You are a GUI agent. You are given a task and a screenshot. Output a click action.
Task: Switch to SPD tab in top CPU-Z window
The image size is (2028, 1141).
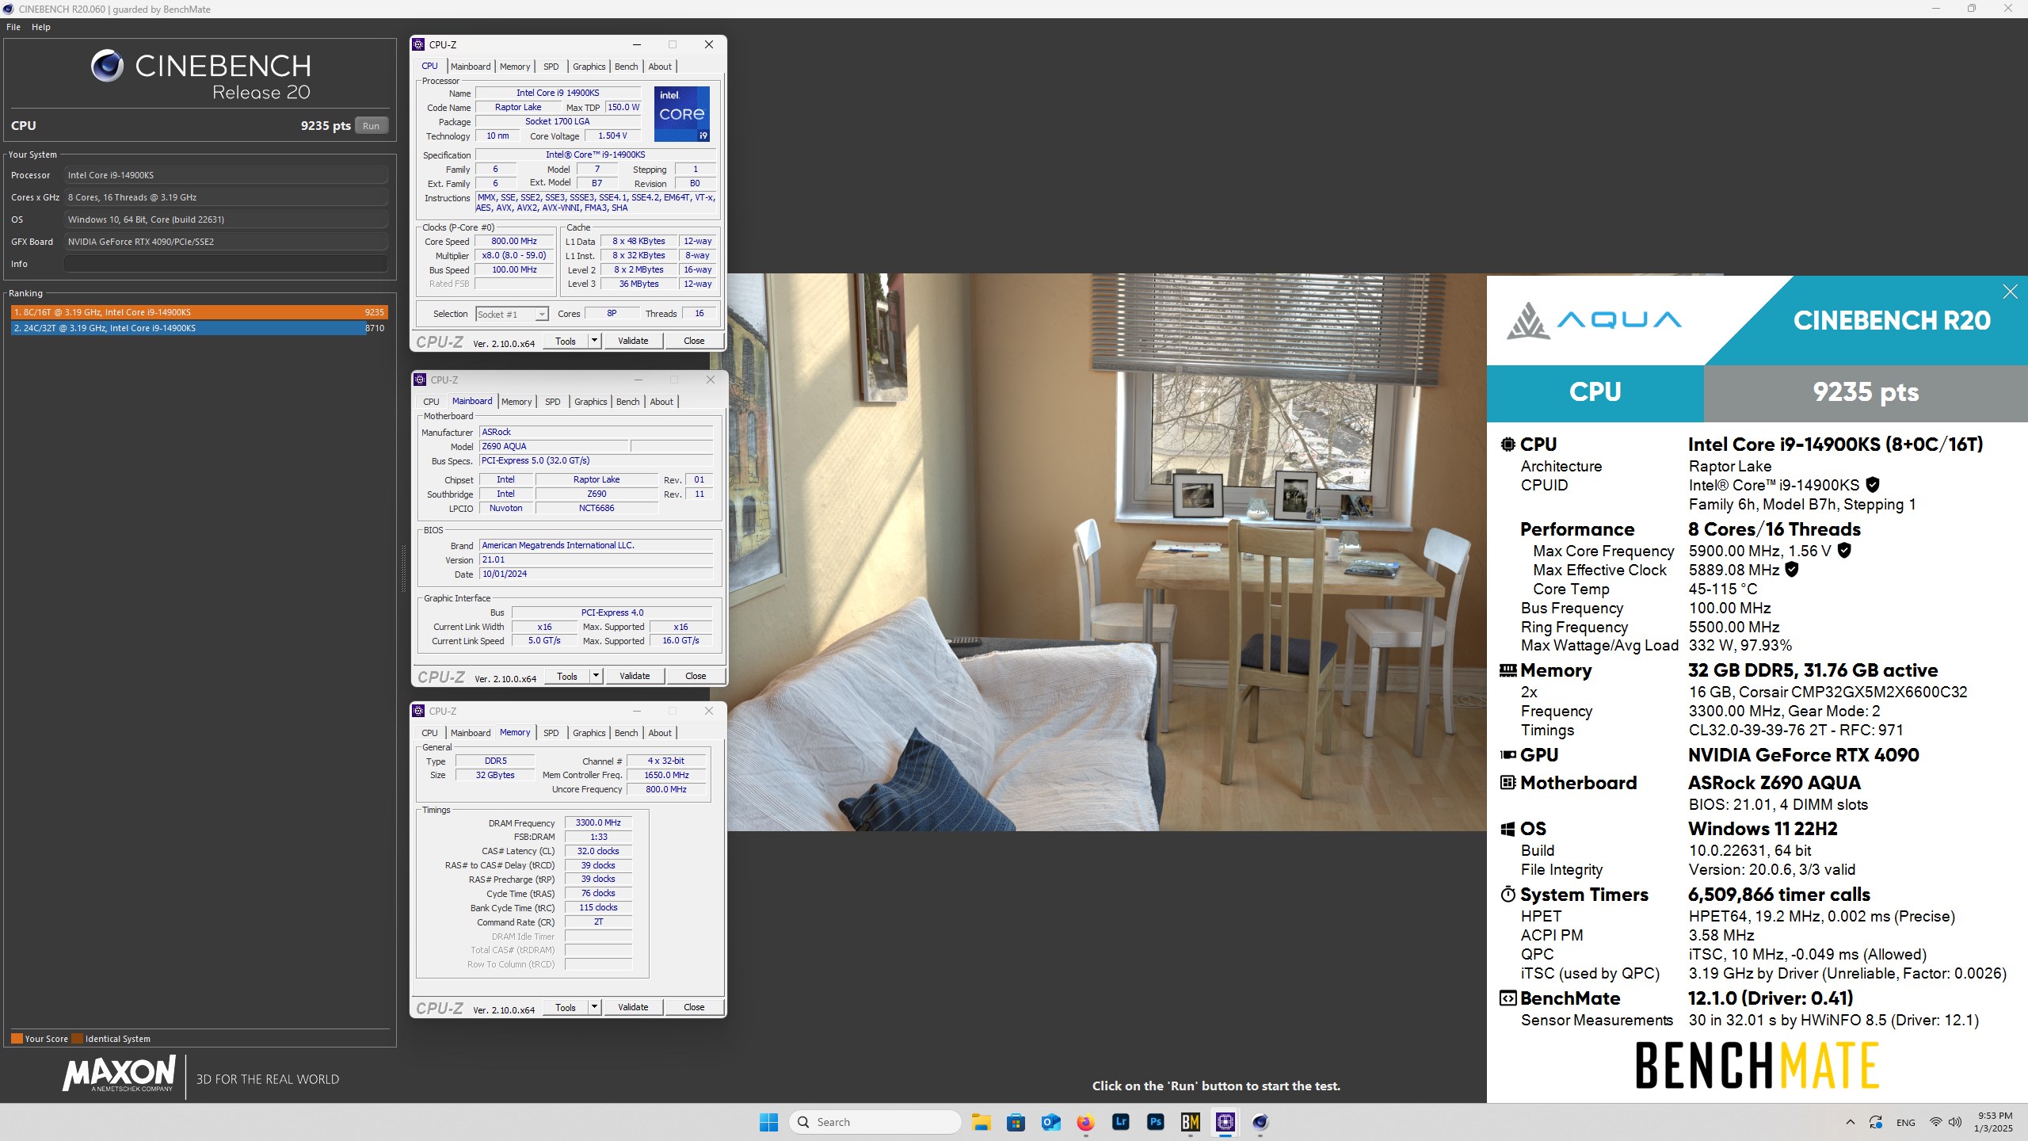pyautogui.click(x=551, y=67)
